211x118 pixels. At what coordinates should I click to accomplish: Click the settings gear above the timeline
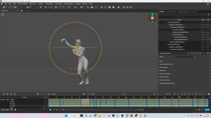coord(209,94)
